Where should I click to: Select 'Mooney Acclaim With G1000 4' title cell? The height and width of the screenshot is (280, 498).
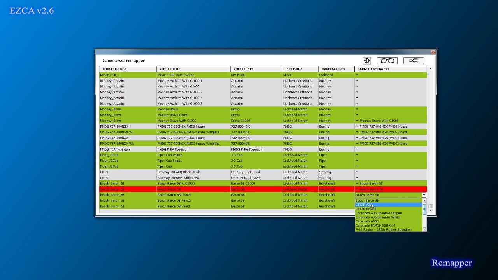pos(193,98)
